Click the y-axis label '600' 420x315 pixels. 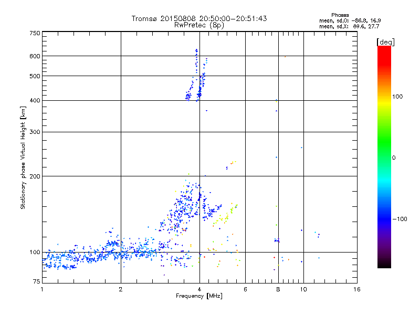(35, 56)
